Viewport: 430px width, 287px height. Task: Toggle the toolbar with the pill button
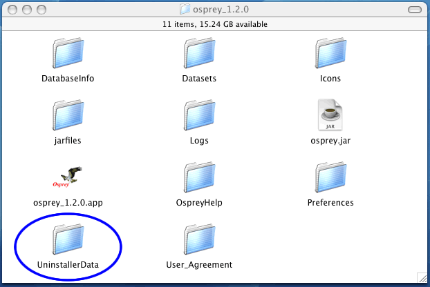(x=414, y=9)
